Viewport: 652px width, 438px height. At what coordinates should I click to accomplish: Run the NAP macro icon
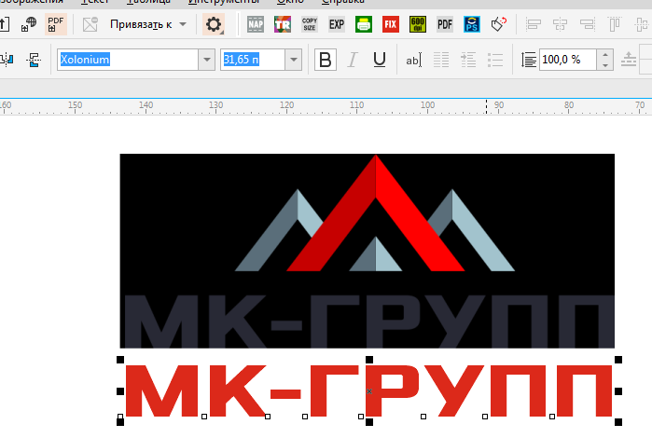pos(256,24)
